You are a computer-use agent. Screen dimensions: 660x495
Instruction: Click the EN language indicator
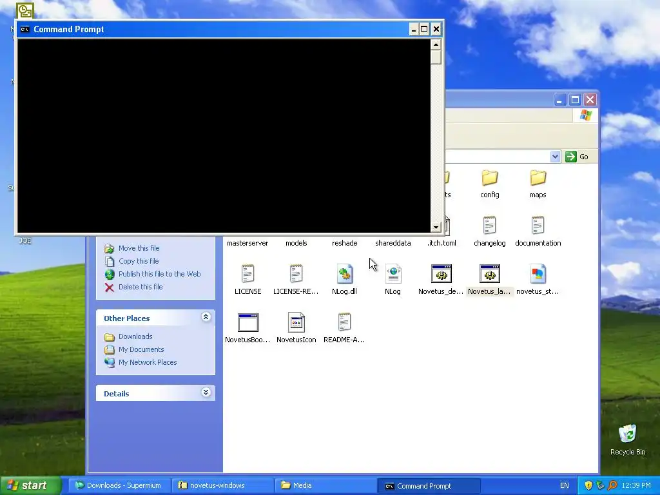pos(565,485)
